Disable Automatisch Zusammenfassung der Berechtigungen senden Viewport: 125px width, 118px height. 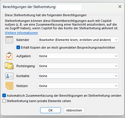(4, 96)
